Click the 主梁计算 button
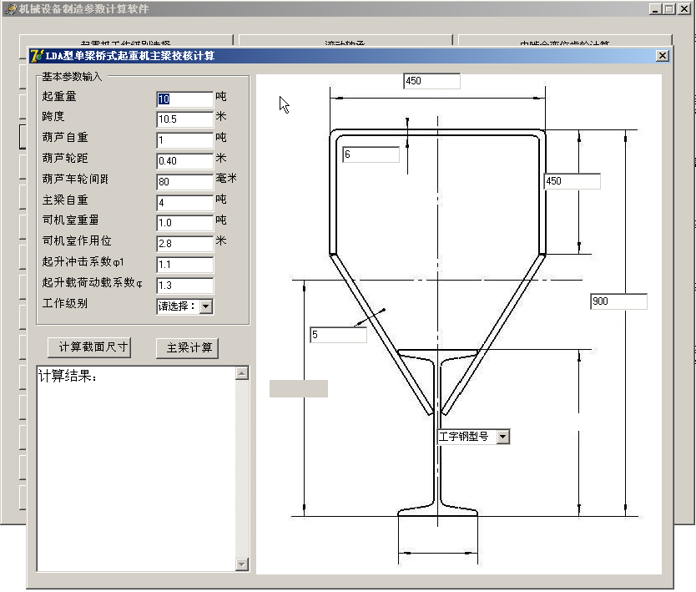The width and height of the screenshot is (696, 592). pos(187,347)
